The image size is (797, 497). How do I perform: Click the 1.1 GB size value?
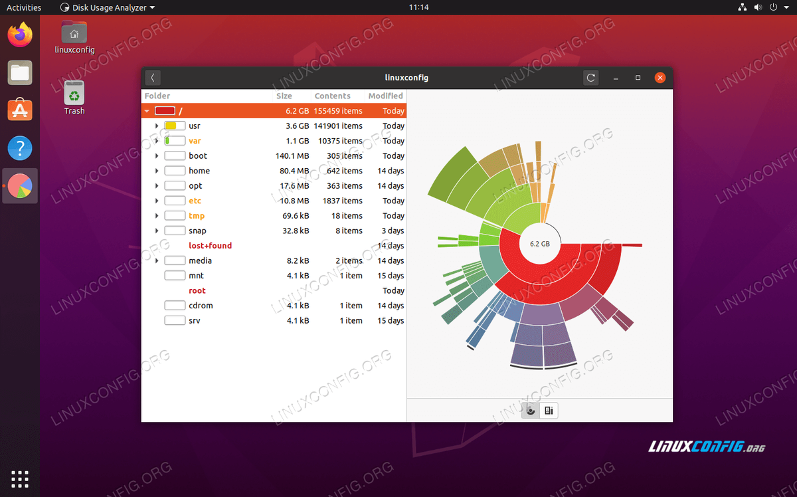(x=298, y=141)
